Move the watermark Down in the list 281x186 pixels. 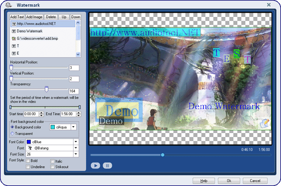pos(75,17)
